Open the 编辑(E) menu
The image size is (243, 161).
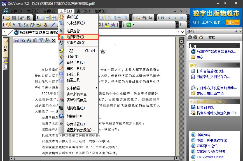pos(32,11)
